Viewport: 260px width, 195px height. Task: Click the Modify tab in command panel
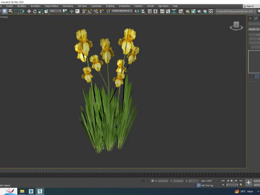click(256, 18)
